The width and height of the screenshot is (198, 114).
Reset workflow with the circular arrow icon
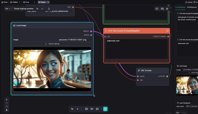coord(49,9)
